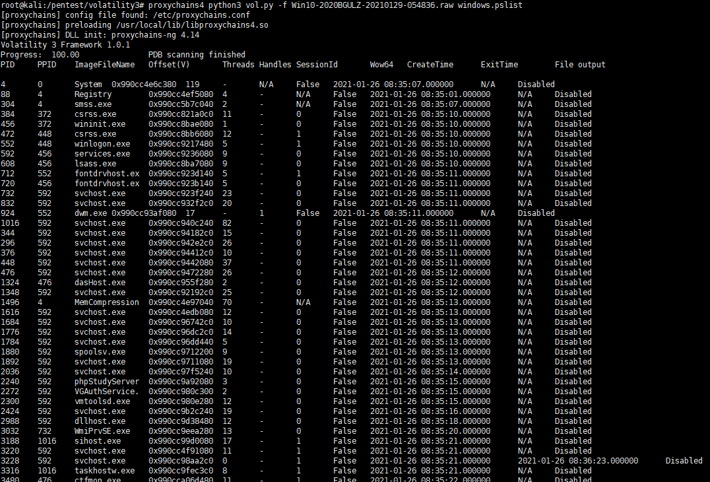Viewport: 710px width, 482px height.
Task: Select the CreateTime column header
Action: pos(430,65)
